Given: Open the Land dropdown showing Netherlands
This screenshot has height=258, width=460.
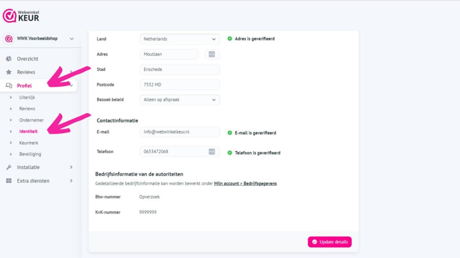Looking at the screenshot, I should pyautogui.click(x=180, y=39).
